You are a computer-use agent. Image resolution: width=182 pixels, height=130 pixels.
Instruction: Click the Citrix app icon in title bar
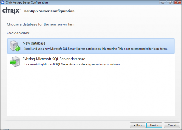click(x=2, y=2)
